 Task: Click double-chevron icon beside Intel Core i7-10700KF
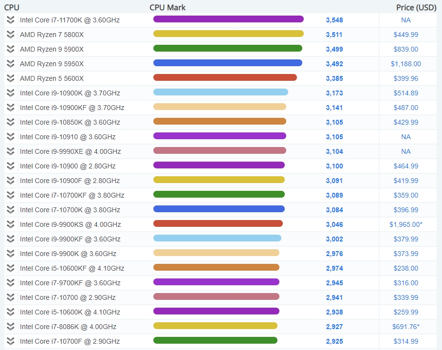[10, 195]
